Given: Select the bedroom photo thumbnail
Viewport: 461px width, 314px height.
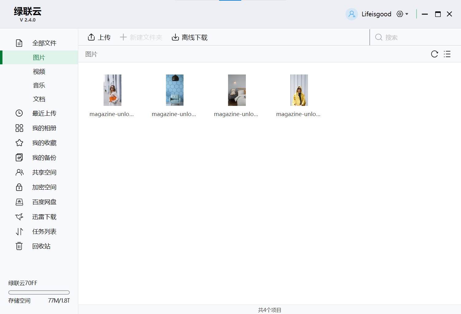Looking at the screenshot, I should coord(237,90).
